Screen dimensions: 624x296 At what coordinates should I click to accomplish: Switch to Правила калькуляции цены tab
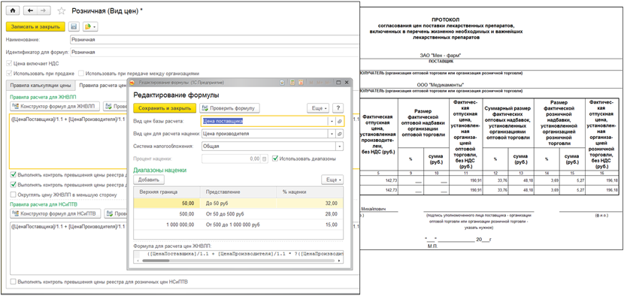point(41,86)
